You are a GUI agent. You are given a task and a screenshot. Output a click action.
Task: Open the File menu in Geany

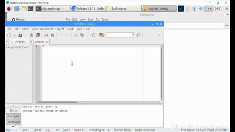tap(9, 29)
